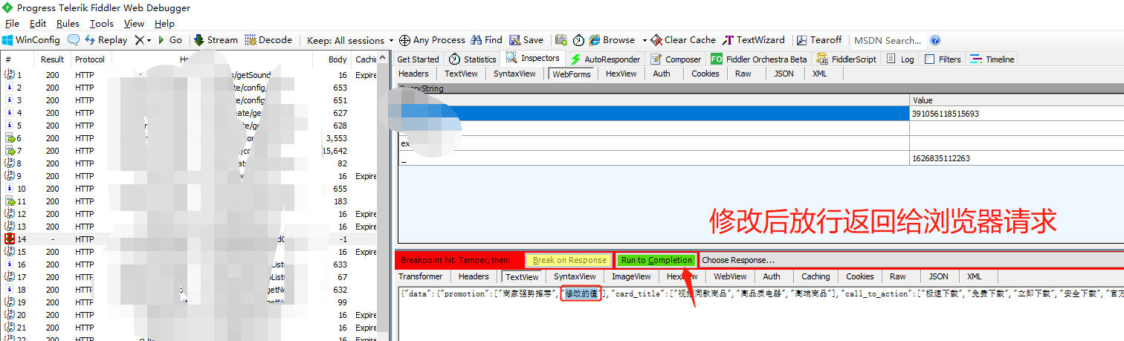Click the timer stopwatch icon
The image size is (1124, 341).
tap(578, 40)
